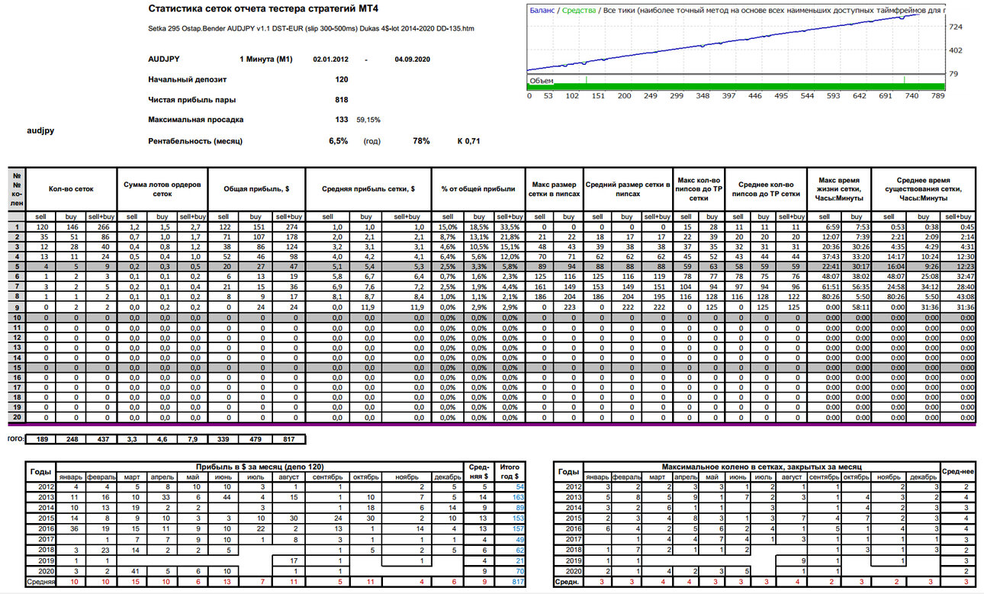984x594 pixels.
Task: Click the 'январь' header in the monthly profit table
Action: click(70, 477)
